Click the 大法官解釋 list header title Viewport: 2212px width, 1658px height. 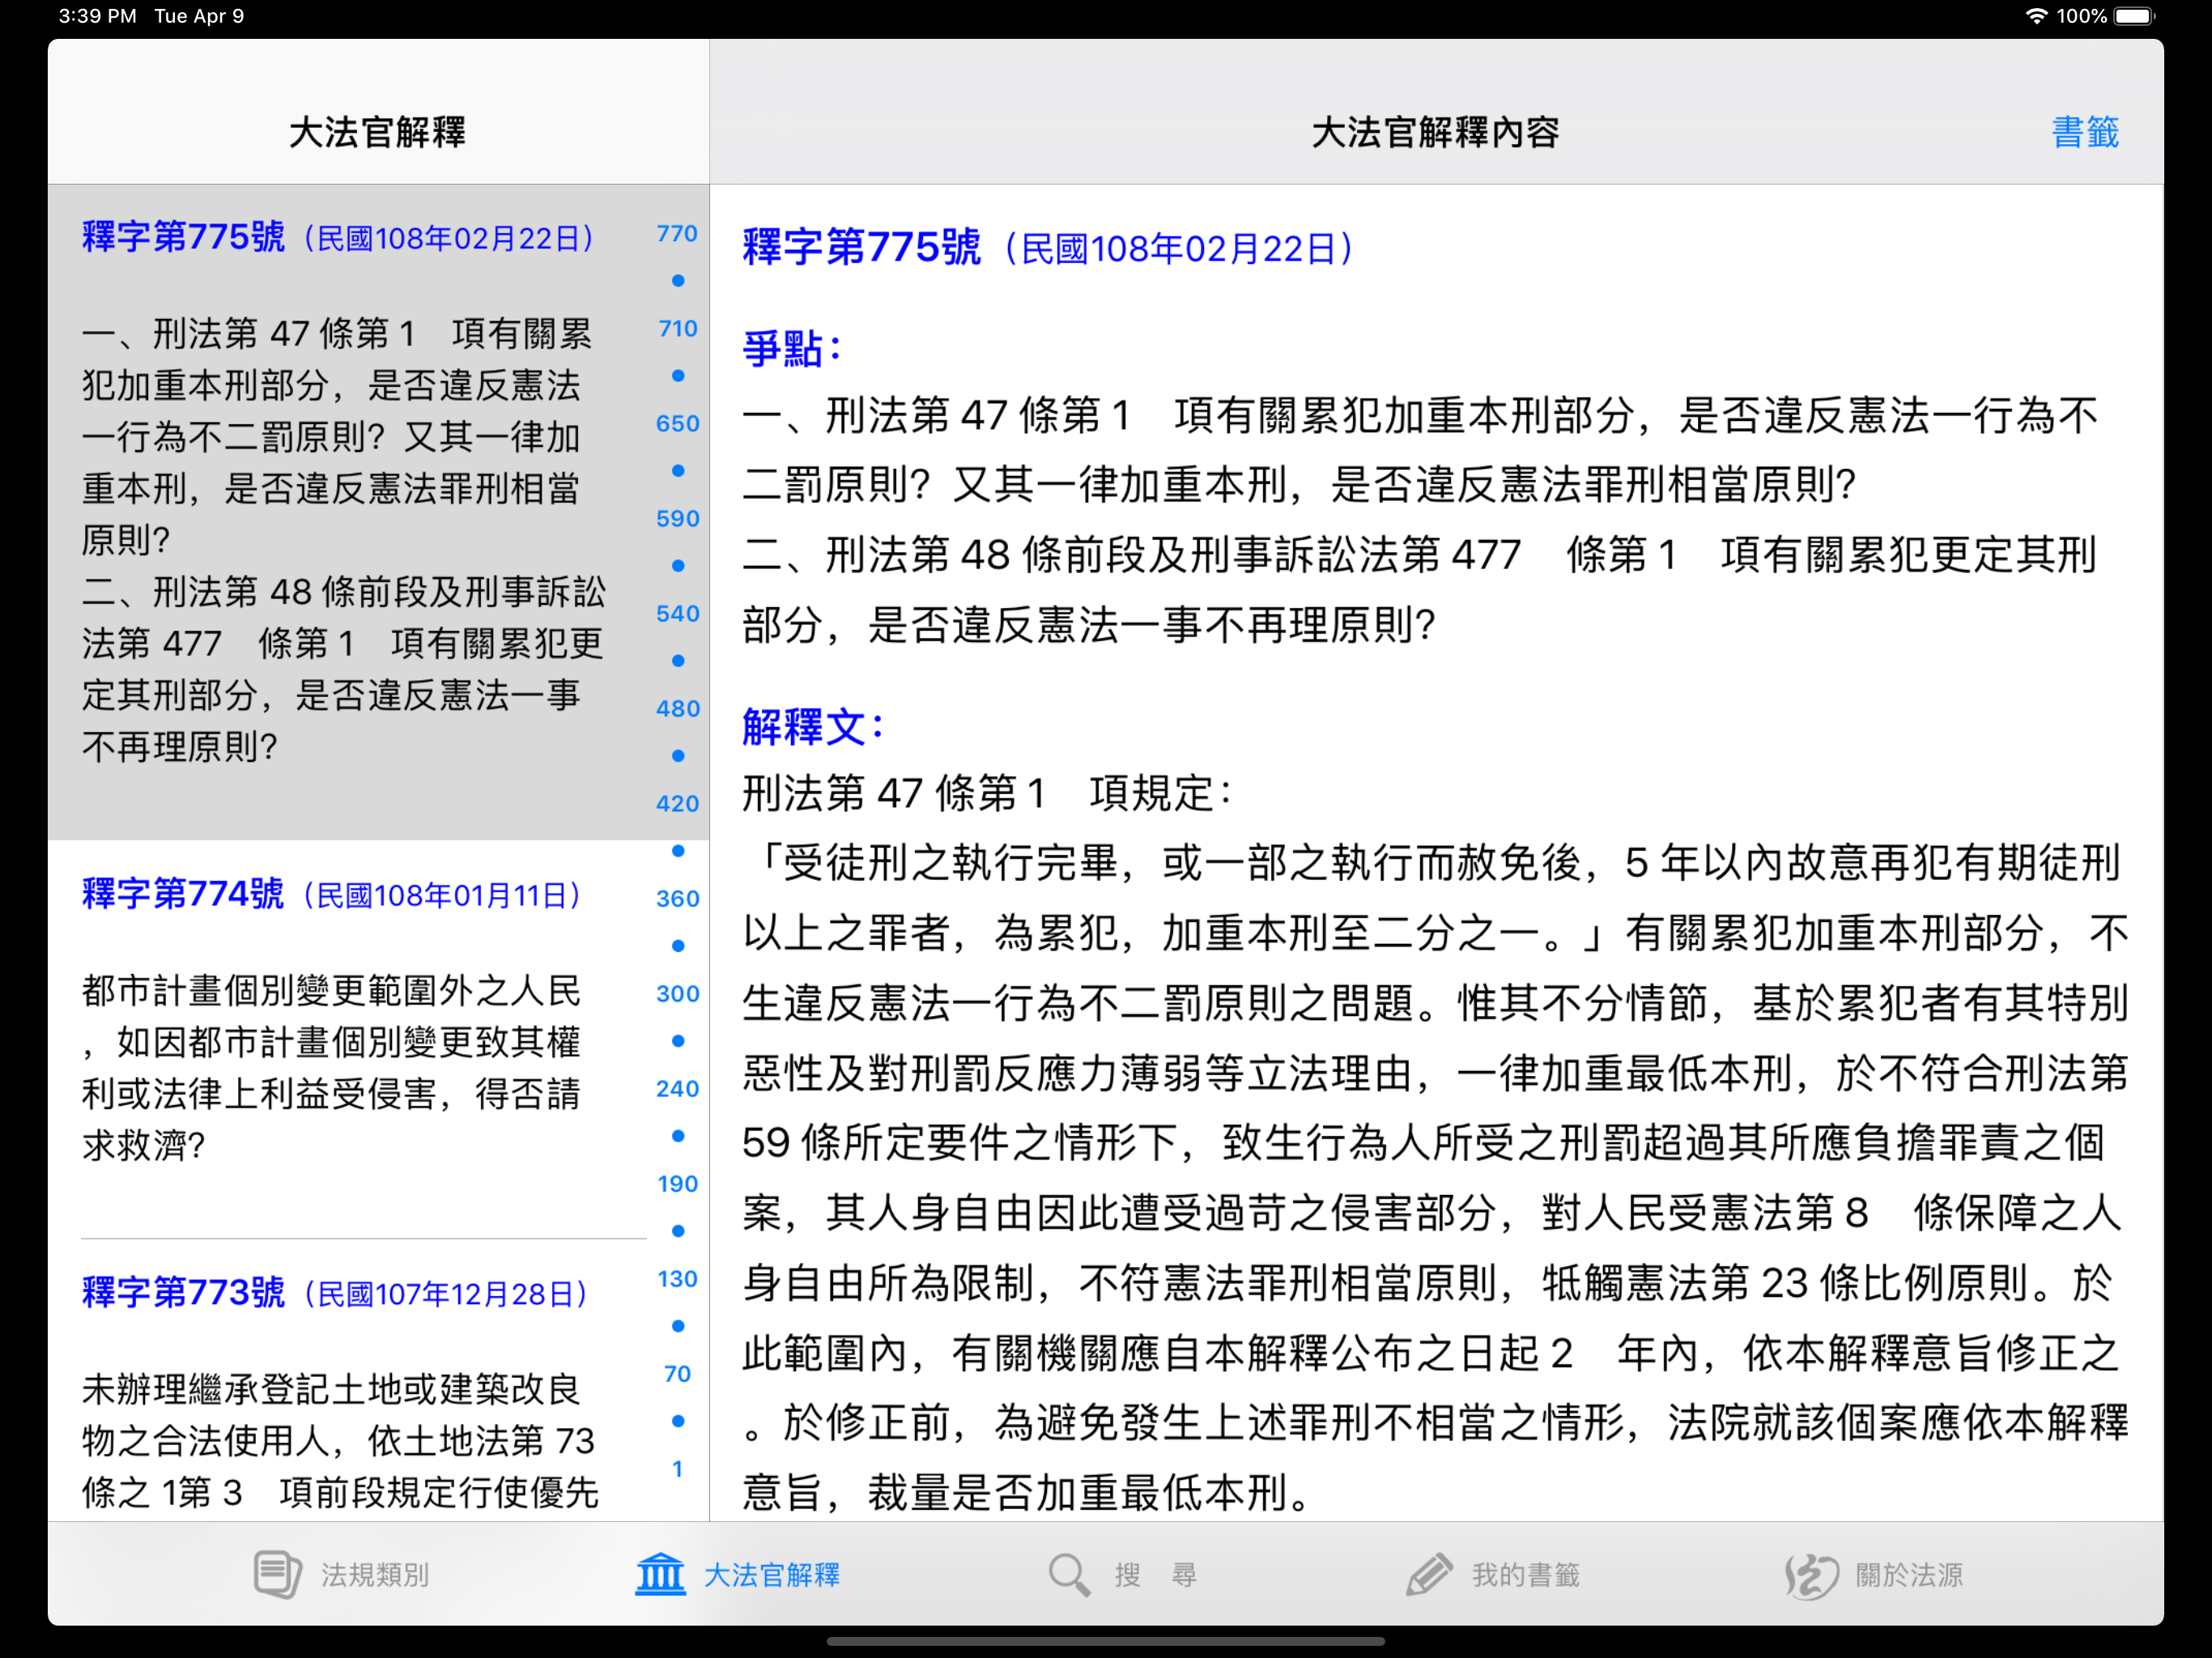tap(378, 132)
